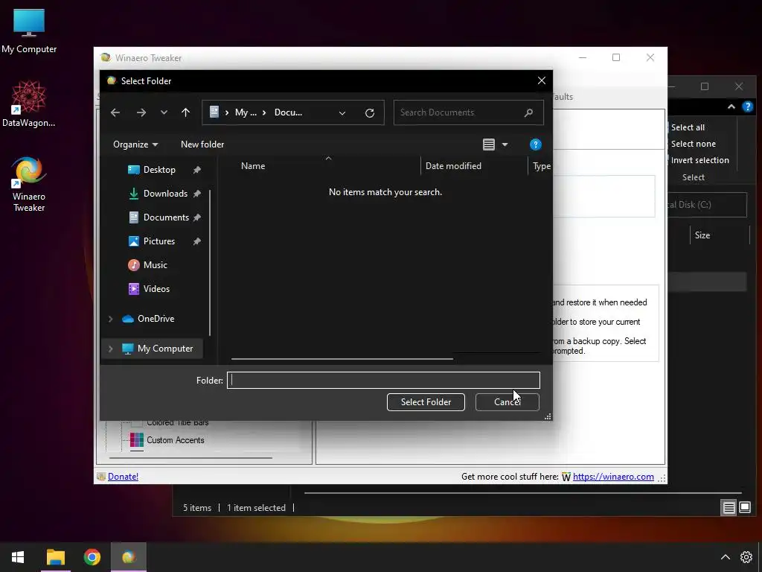Click the horizontal scrollbar in file list

(x=342, y=359)
